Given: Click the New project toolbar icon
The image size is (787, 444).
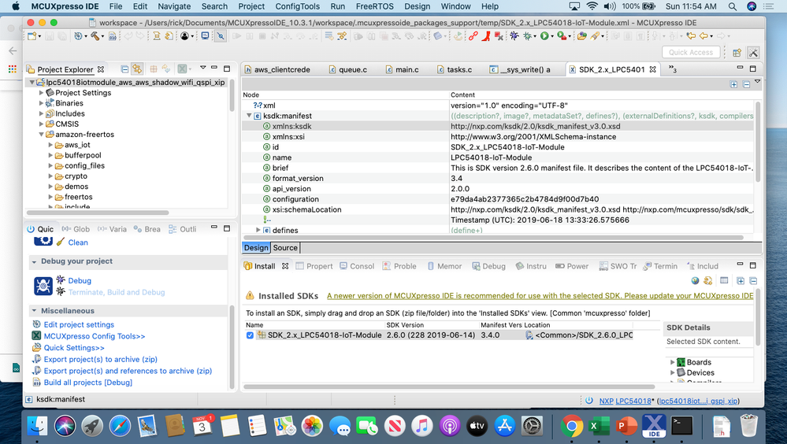Looking at the screenshot, I should pos(32,36).
